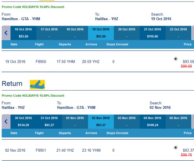This screenshot has height=161, width=194.
Task: Click the 03 Nov 2016 date tab
Action: click(x=127, y=122)
